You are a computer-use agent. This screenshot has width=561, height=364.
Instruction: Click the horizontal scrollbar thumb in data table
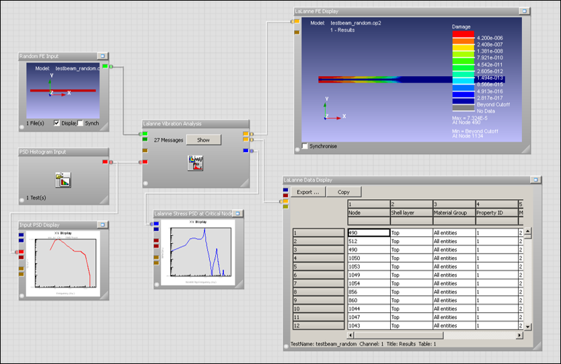tap(398, 335)
